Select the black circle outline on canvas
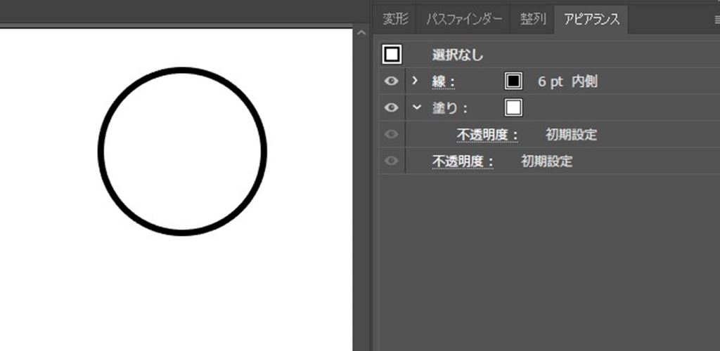This screenshot has width=720, height=351. (100, 151)
